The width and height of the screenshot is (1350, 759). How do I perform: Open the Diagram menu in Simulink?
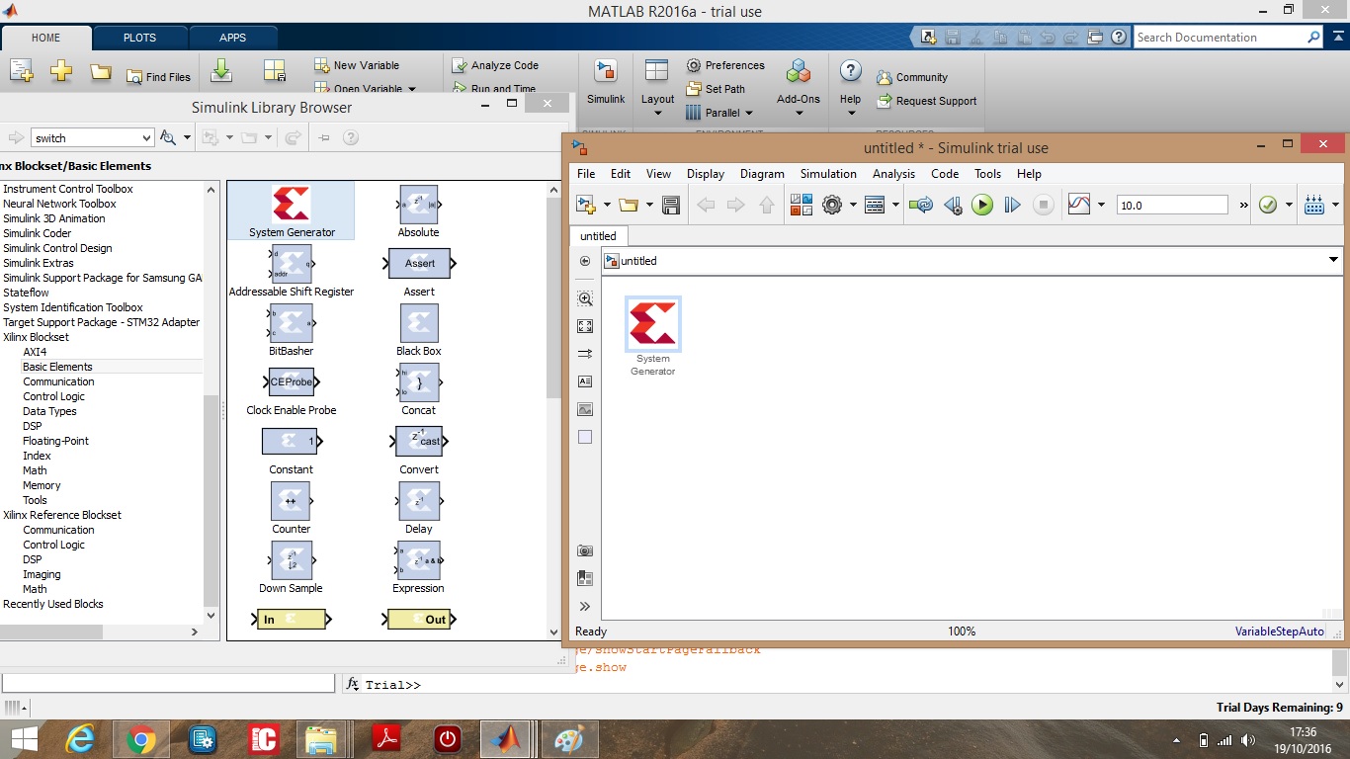762,174
